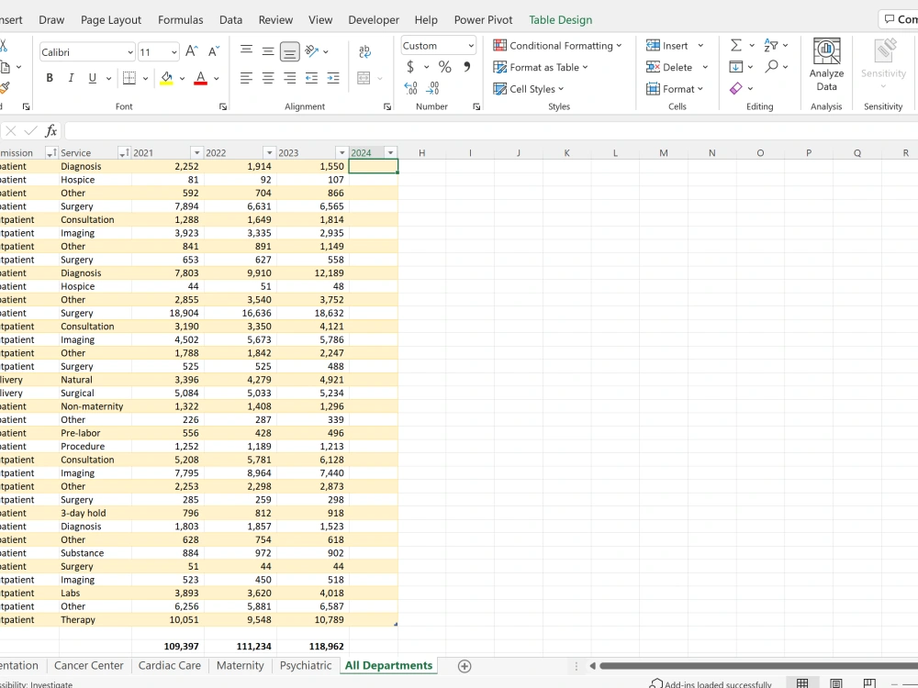Open the Formulas tab
The height and width of the screenshot is (688, 918).
[x=180, y=20]
